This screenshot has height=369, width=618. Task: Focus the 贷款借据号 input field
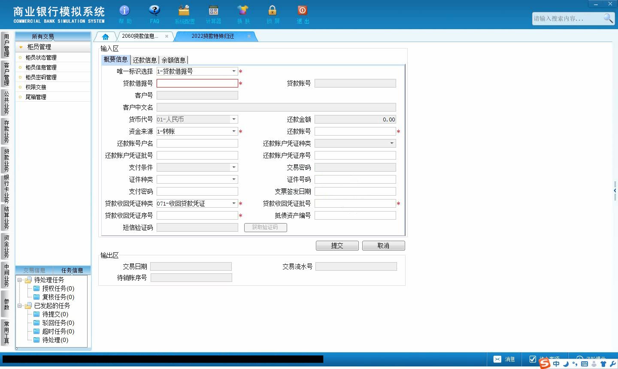click(x=197, y=83)
